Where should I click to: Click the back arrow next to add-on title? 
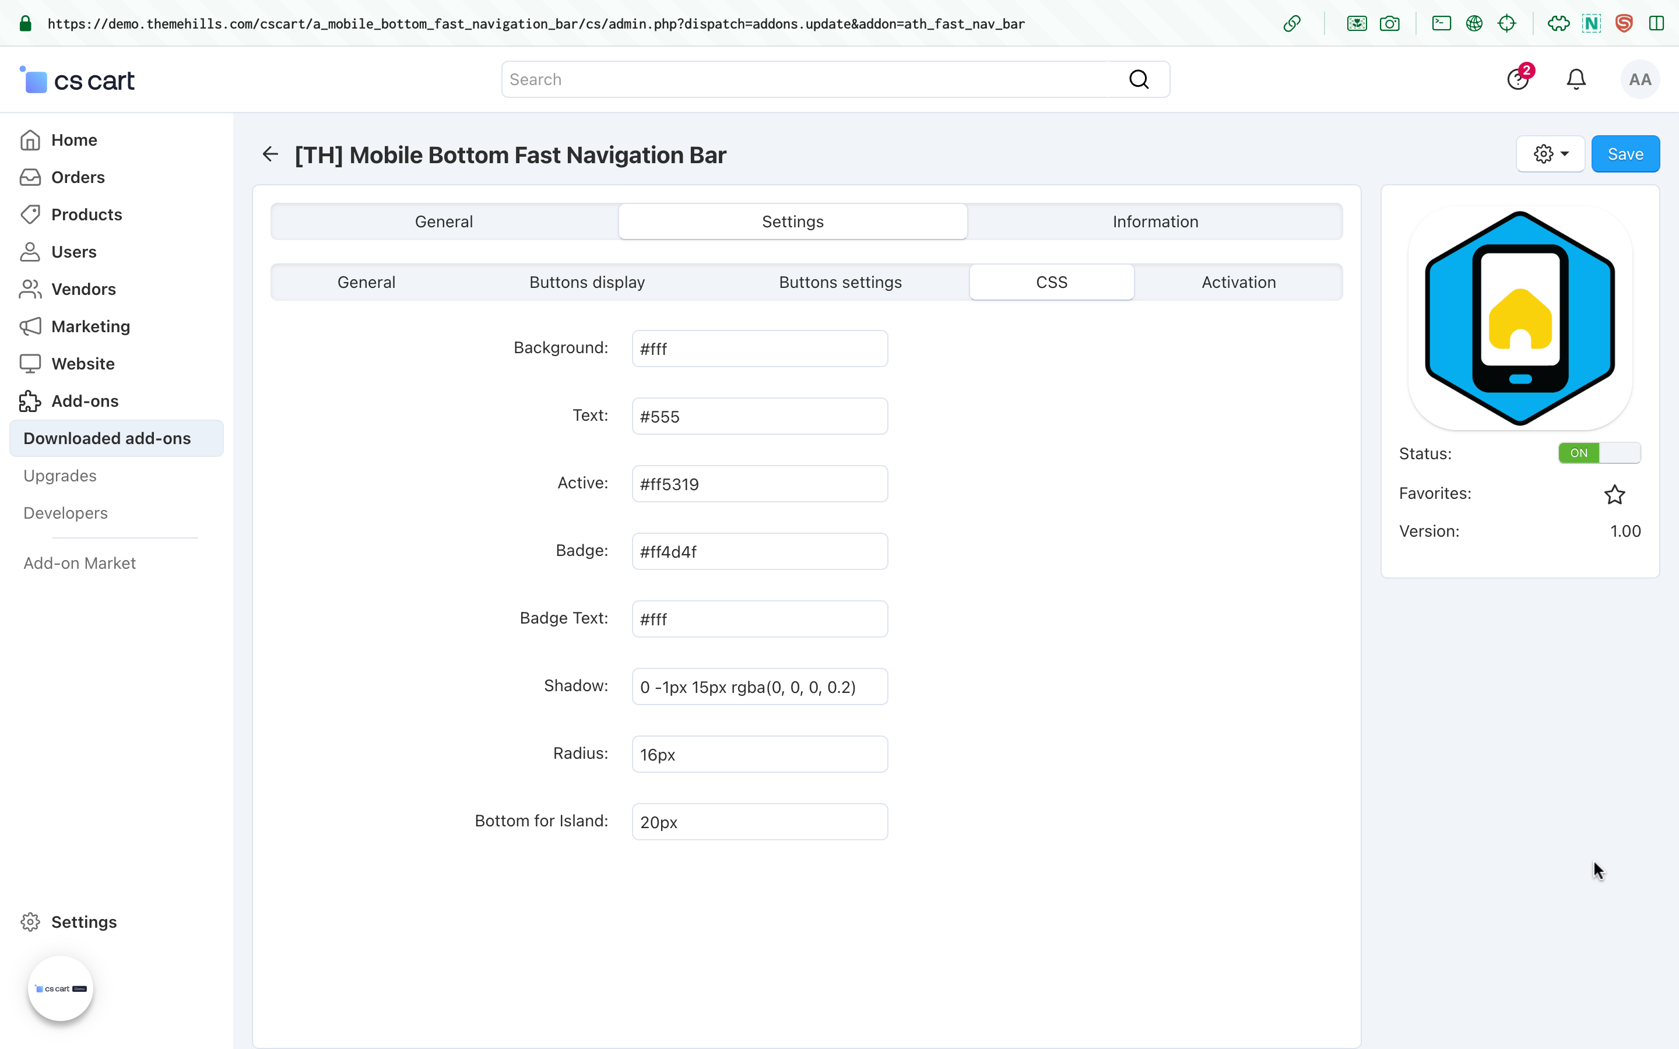pos(270,154)
